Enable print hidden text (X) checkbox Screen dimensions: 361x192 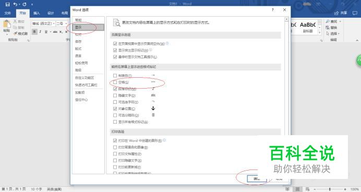click(115, 161)
